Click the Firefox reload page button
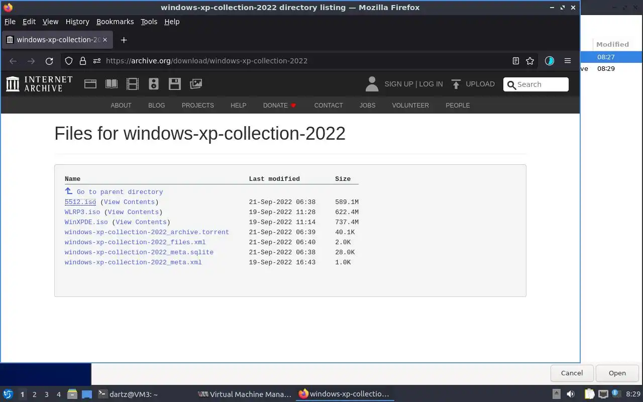Image resolution: width=643 pixels, height=402 pixels. pyautogui.click(x=49, y=61)
